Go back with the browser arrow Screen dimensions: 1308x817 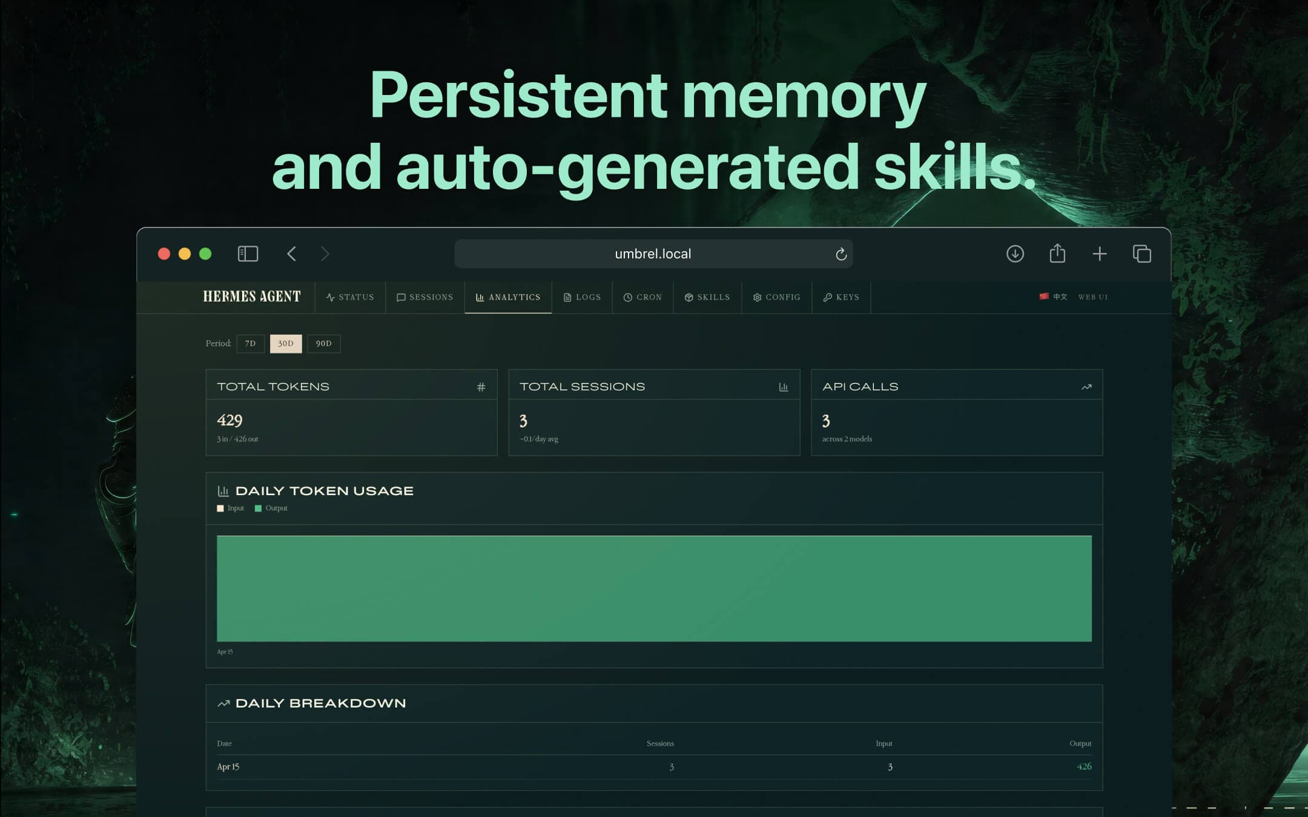click(291, 254)
